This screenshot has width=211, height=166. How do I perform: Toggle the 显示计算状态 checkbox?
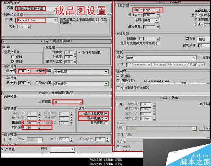pos(106,113)
